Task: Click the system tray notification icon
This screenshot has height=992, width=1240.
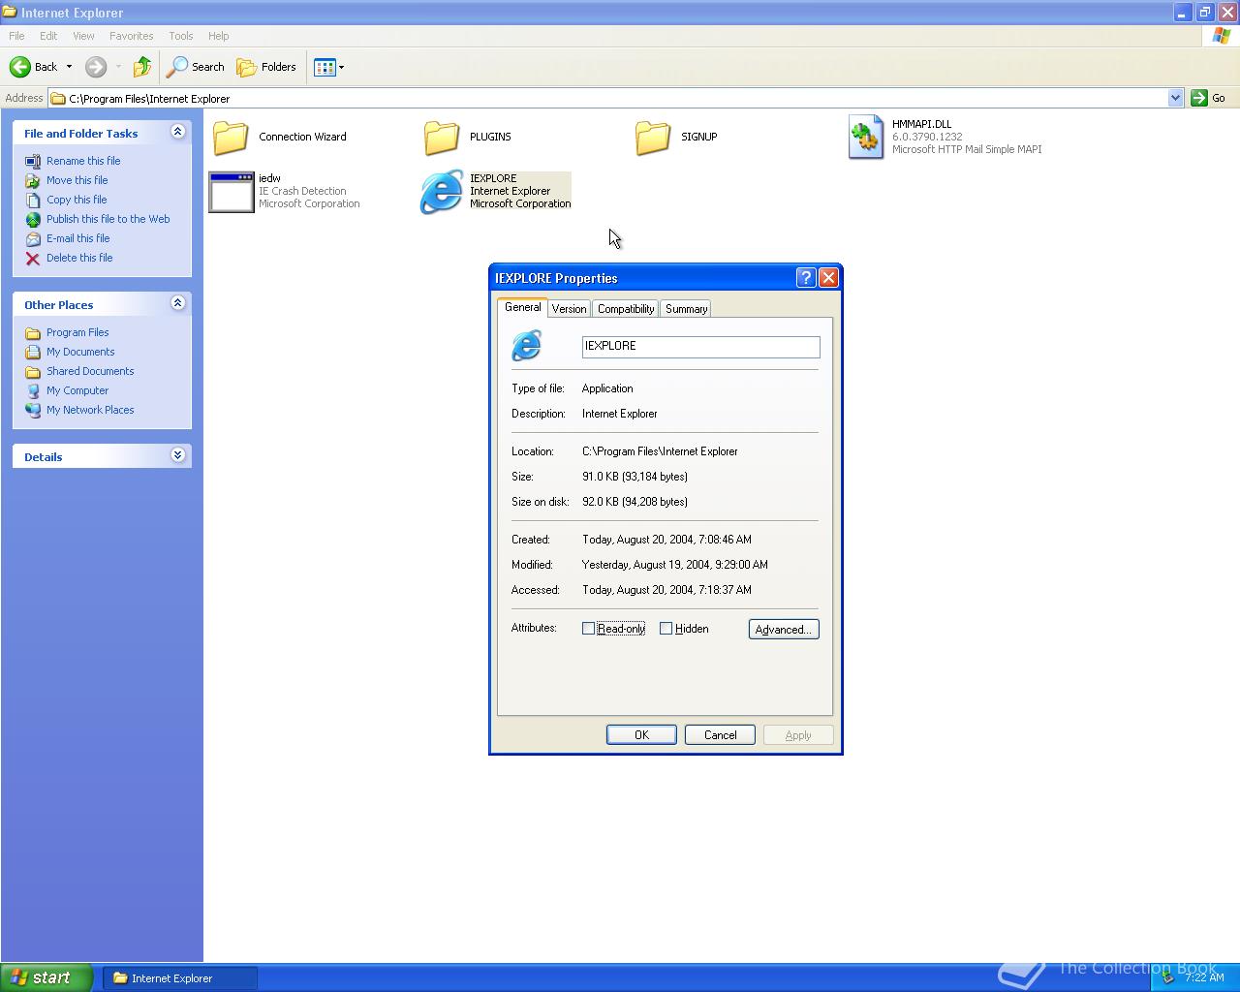Action: coord(1168,977)
